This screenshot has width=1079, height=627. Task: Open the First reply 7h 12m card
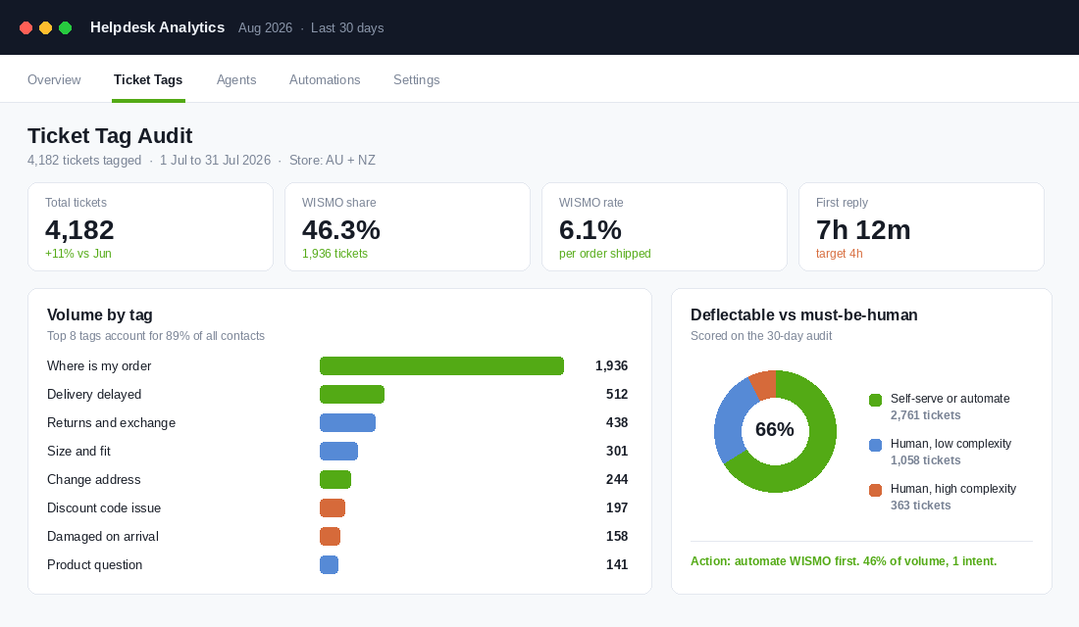coord(921,227)
